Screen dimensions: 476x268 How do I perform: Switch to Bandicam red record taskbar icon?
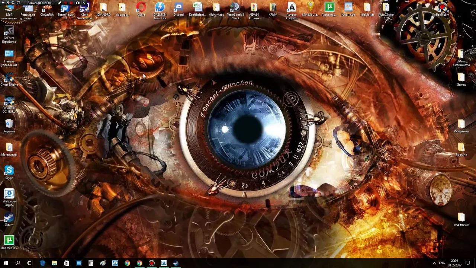[x=151, y=263]
